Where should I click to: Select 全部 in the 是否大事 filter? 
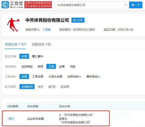coord(24,56)
